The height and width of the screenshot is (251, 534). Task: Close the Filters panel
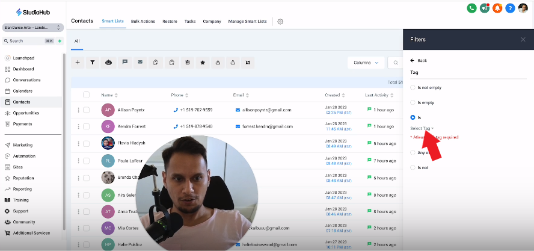click(x=523, y=40)
